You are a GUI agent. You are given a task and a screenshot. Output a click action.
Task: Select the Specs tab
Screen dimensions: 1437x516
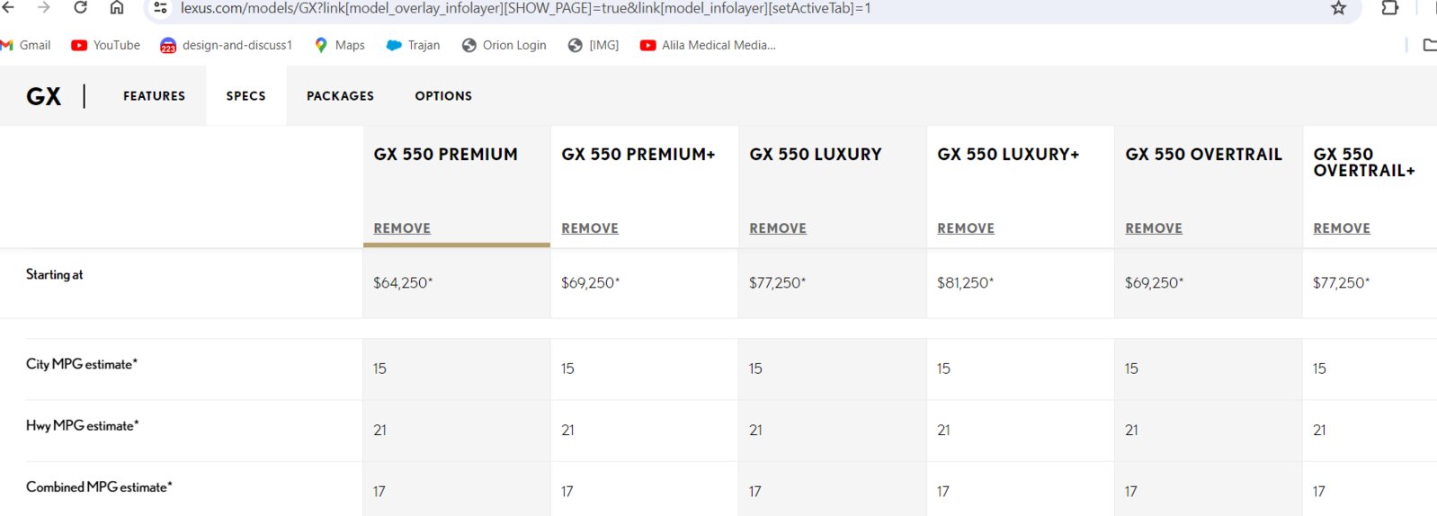(x=245, y=96)
